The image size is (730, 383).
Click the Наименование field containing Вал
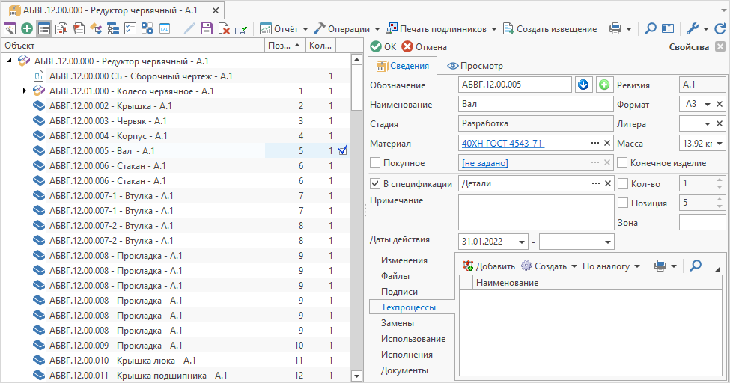click(x=536, y=104)
